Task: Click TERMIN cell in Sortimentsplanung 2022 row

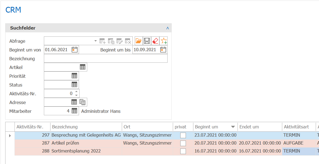Action: [x=299, y=151]
